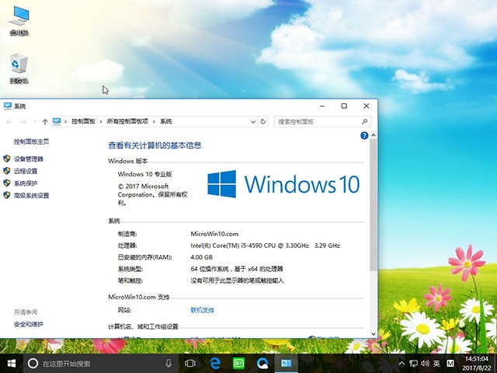Minimize the System window
497x373 pixels.
tap(322, 106)
